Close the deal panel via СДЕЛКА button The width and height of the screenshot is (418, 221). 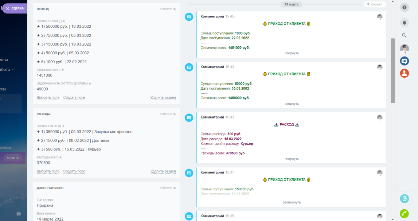point(15,8)
